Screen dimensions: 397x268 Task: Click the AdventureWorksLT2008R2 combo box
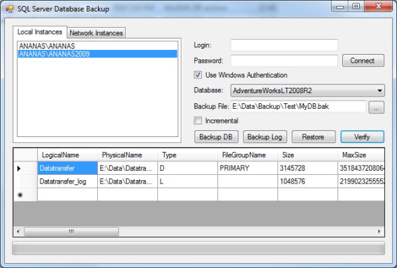307,90
